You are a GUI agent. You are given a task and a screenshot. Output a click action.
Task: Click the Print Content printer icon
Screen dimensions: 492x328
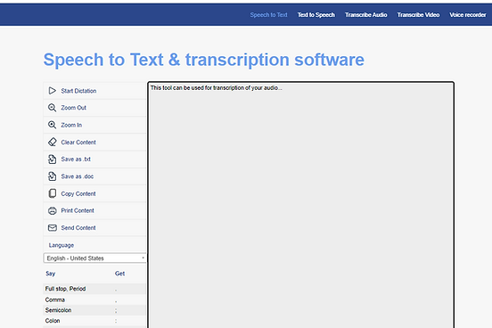point(52,210)
